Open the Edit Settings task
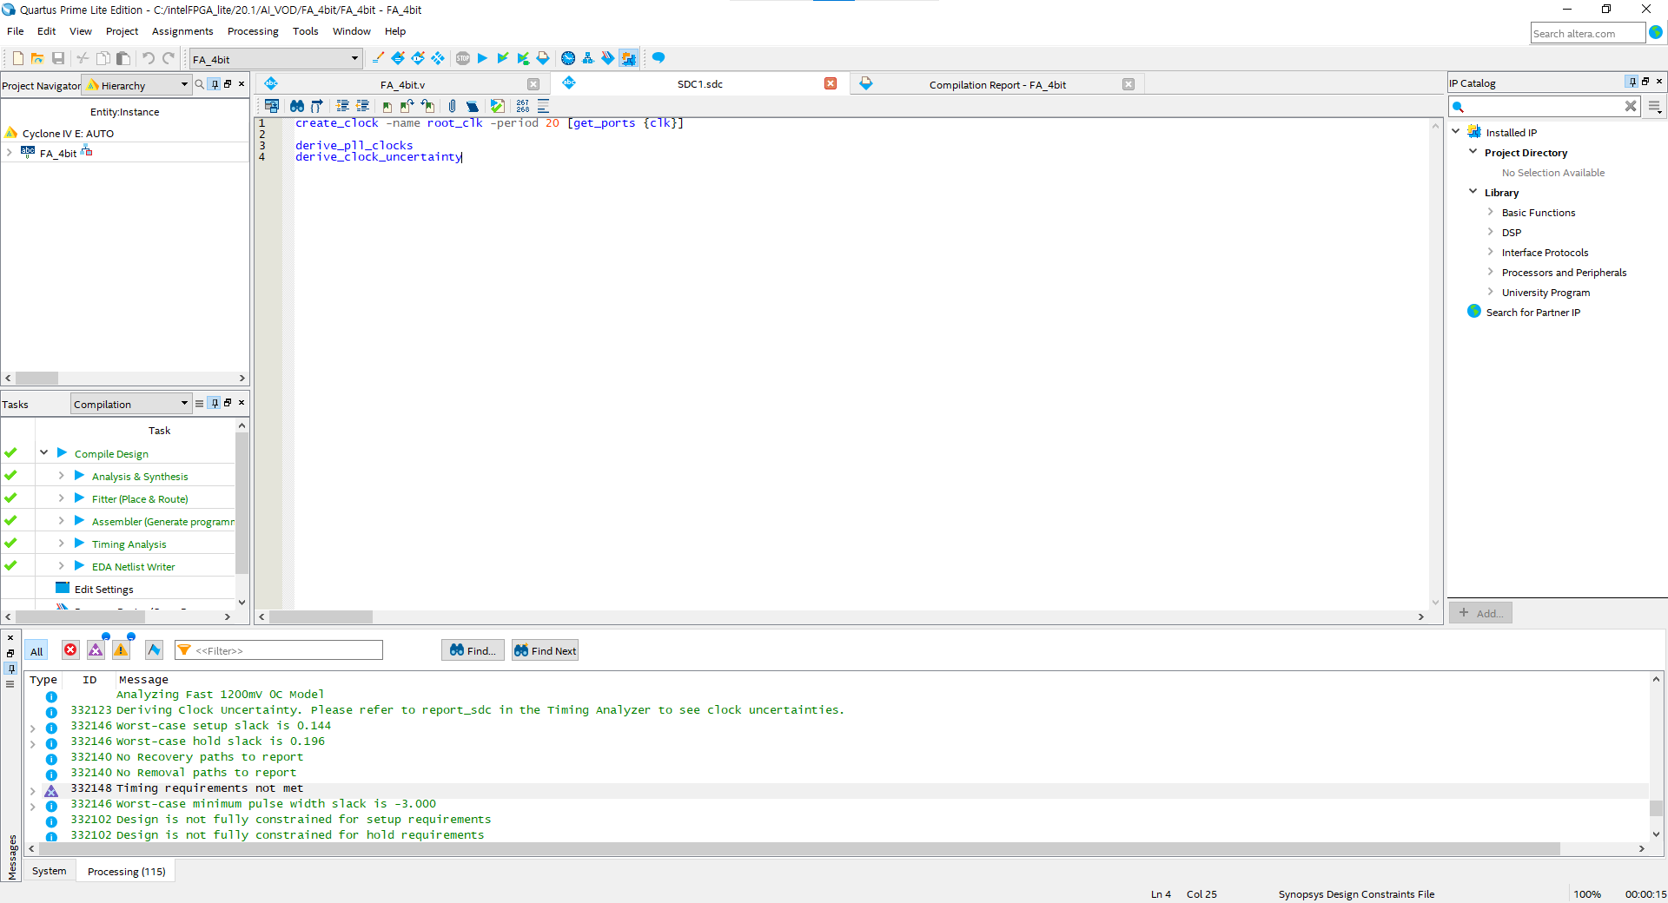The image size is (1668, 903). point(103,590)
